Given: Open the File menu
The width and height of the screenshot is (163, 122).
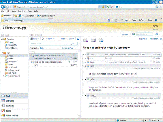Looking at the screenshot, I should 3,11.
